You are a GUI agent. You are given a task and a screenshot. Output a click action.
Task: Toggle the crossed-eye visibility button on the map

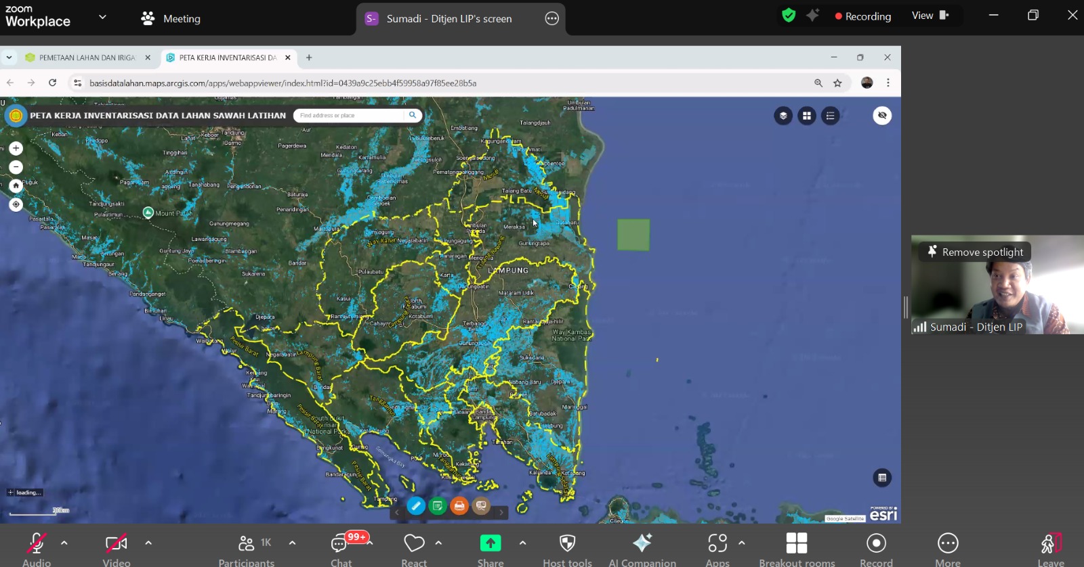[x=882, y=116]
